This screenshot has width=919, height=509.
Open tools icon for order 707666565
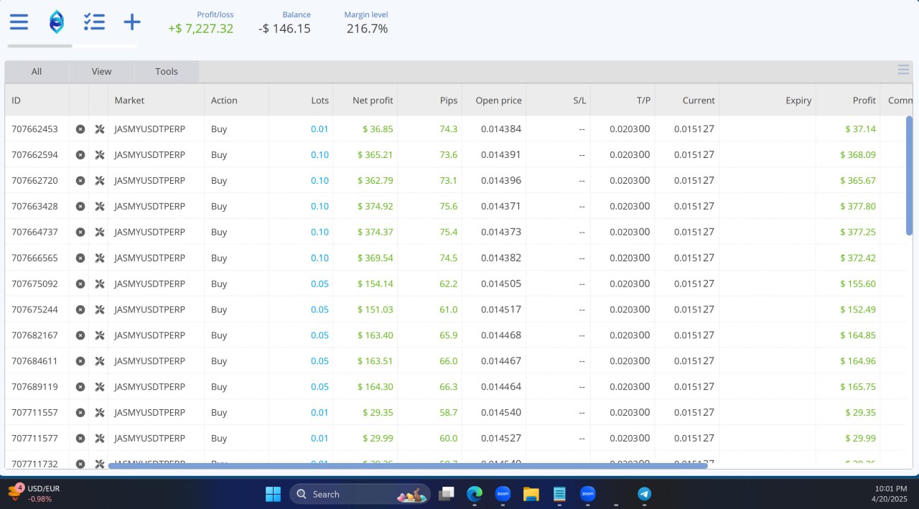click(x=100, y=258)
